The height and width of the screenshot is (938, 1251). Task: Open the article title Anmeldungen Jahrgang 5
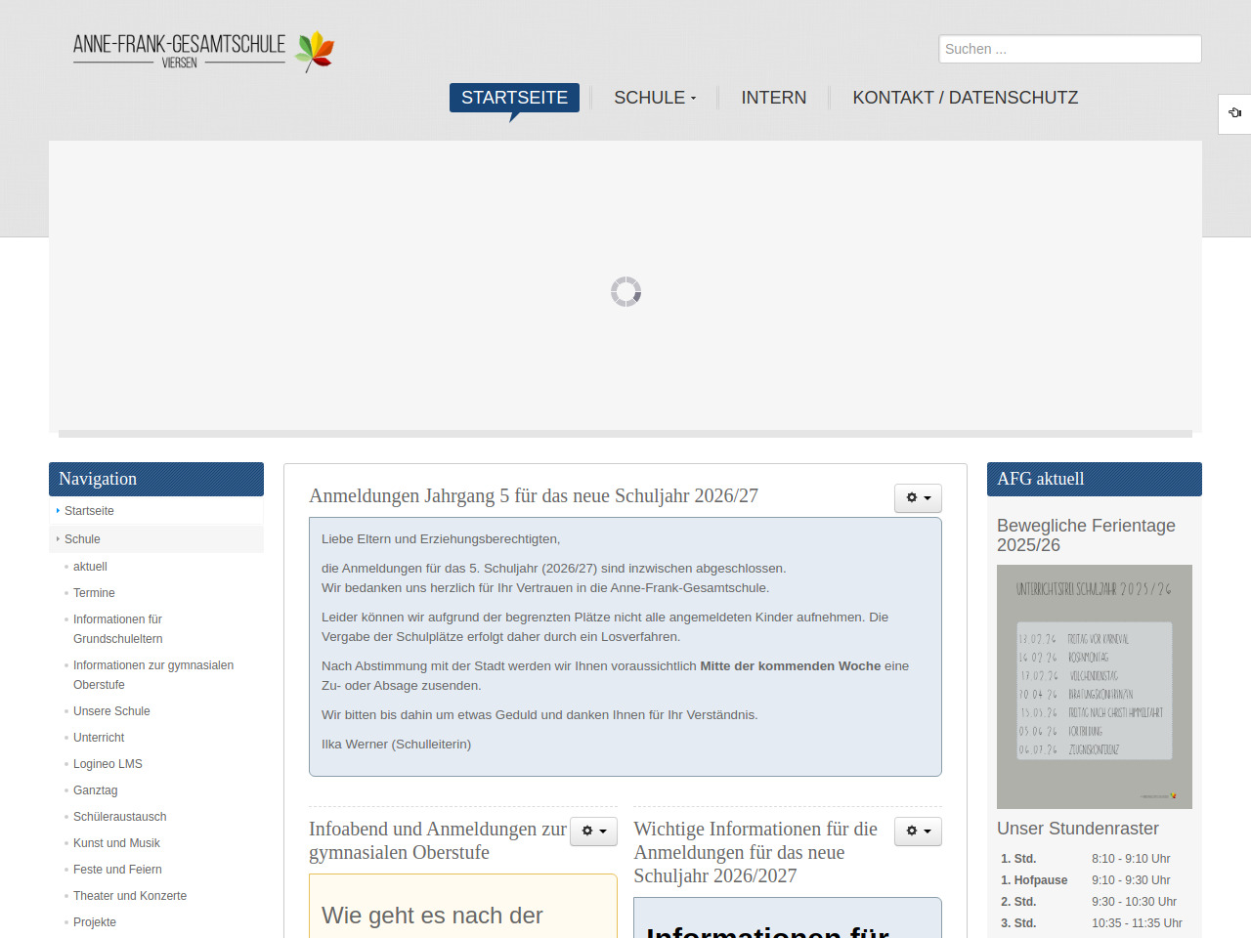coord(533,496)
